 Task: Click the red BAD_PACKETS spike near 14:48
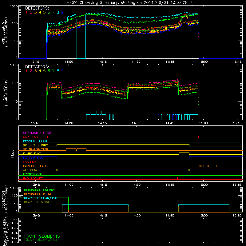(x=177, y=178)
